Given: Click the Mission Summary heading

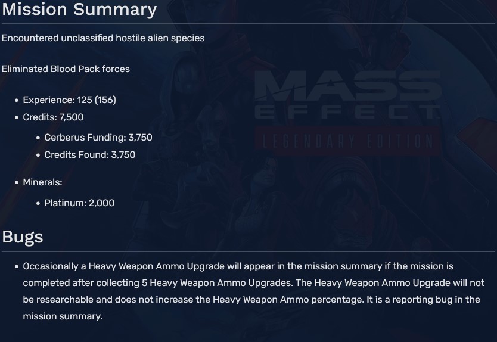Looking at the screenshot, I should pos(79,10).
